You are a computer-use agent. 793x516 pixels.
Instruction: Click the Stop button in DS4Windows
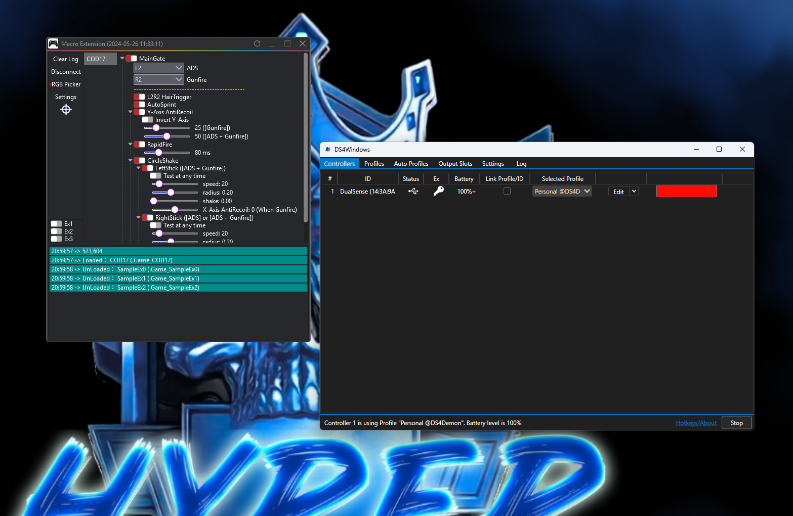pyautogui.click(x=736, y=423)
